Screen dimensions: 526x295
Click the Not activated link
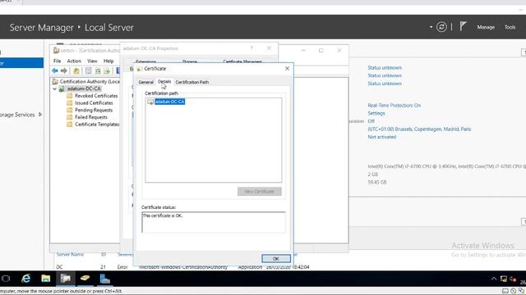point(381,137)
